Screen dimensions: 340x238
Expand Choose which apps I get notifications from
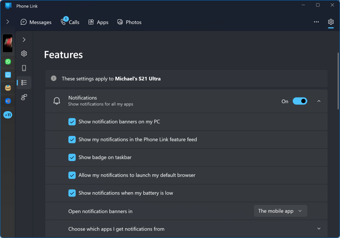[319, 229]
